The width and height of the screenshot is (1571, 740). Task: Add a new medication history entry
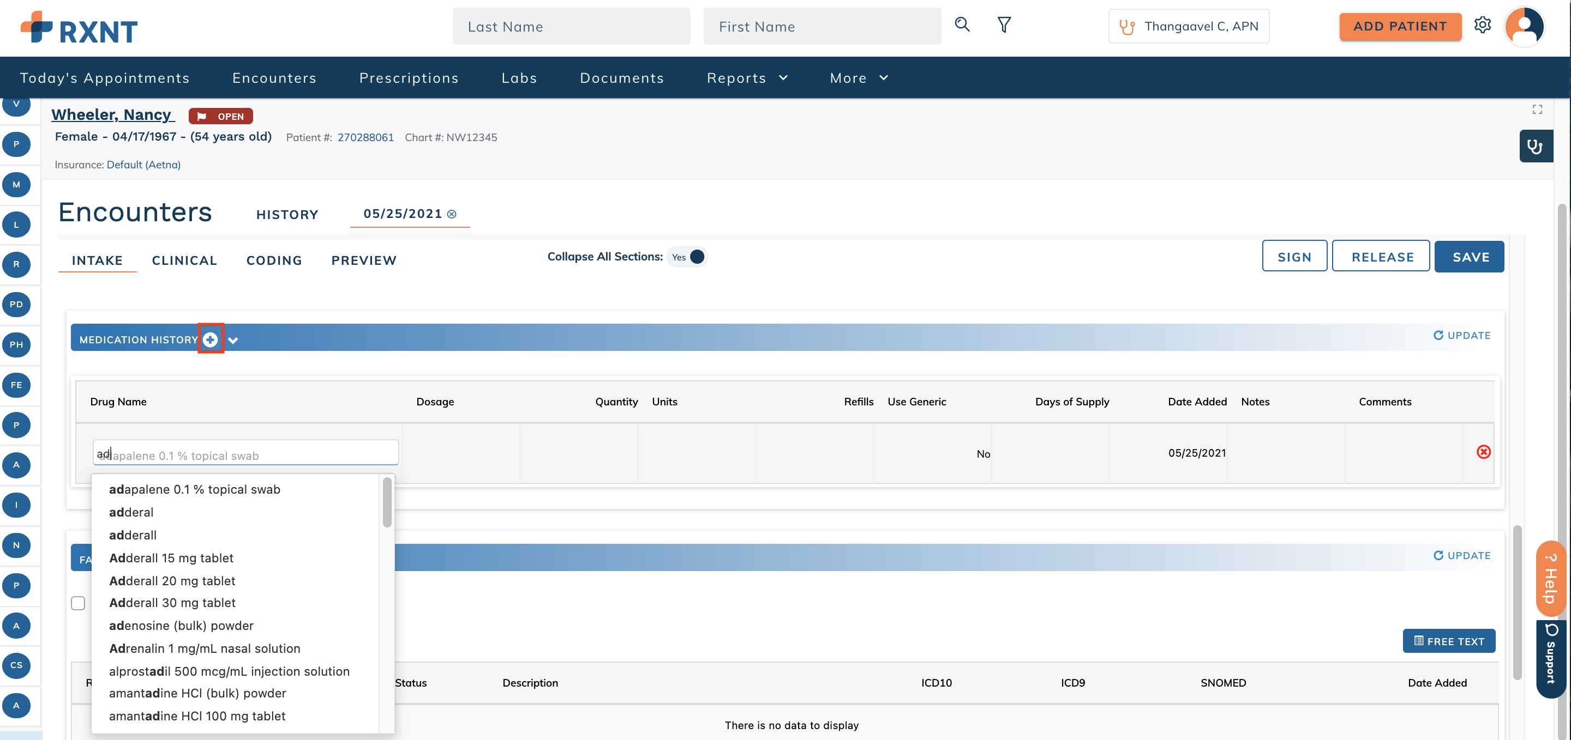point(211,339)
